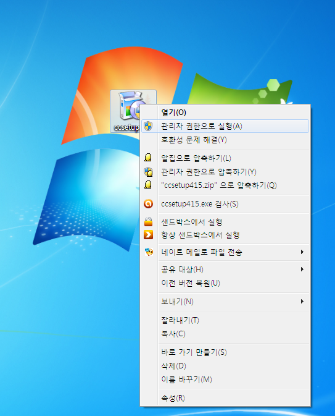
Task: Open 공유 대상(H) entry
Action: pos(225,270)
